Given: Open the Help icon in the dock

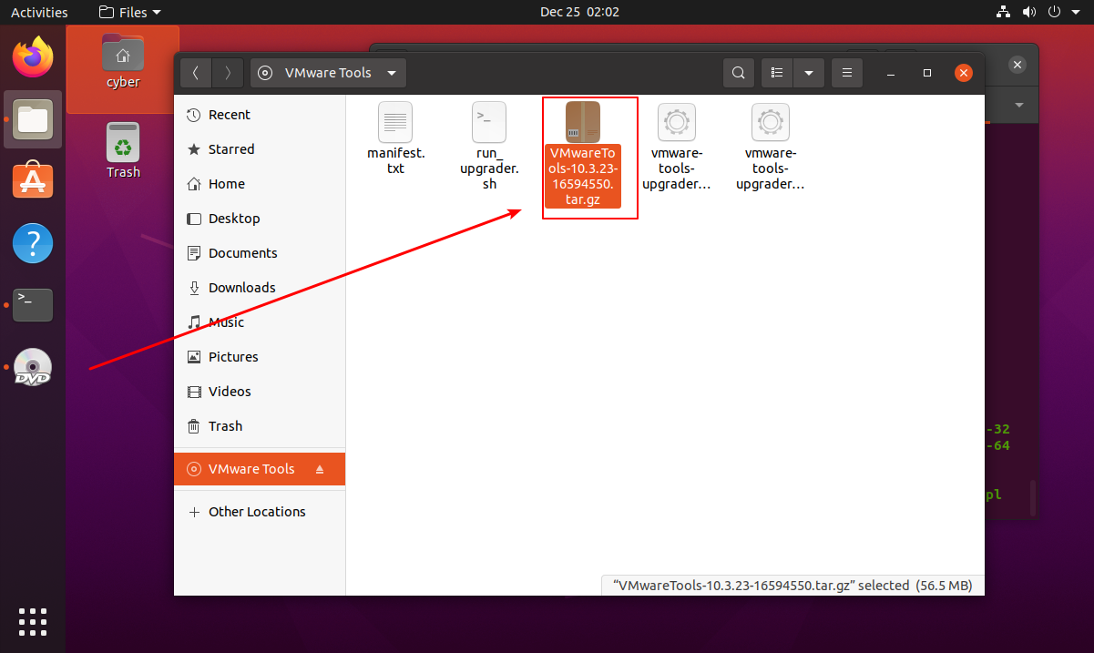Looking at the screenshot, I should point(33,243).
